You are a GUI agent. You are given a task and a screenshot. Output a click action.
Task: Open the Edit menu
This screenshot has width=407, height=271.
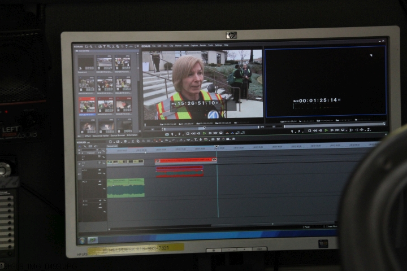pyautogui.click(x=159, y=46)
